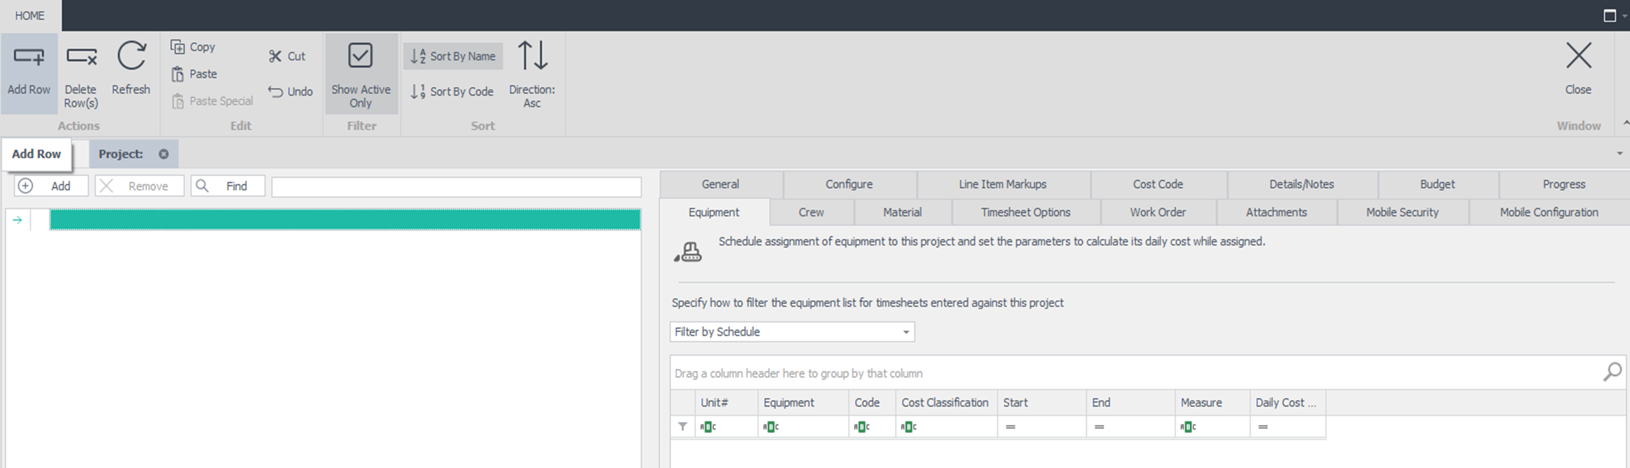Image resolution: width=1630 pixels, height=468 pixels.
Task: Switch to the Crew tab
Action: click(811, 213)
